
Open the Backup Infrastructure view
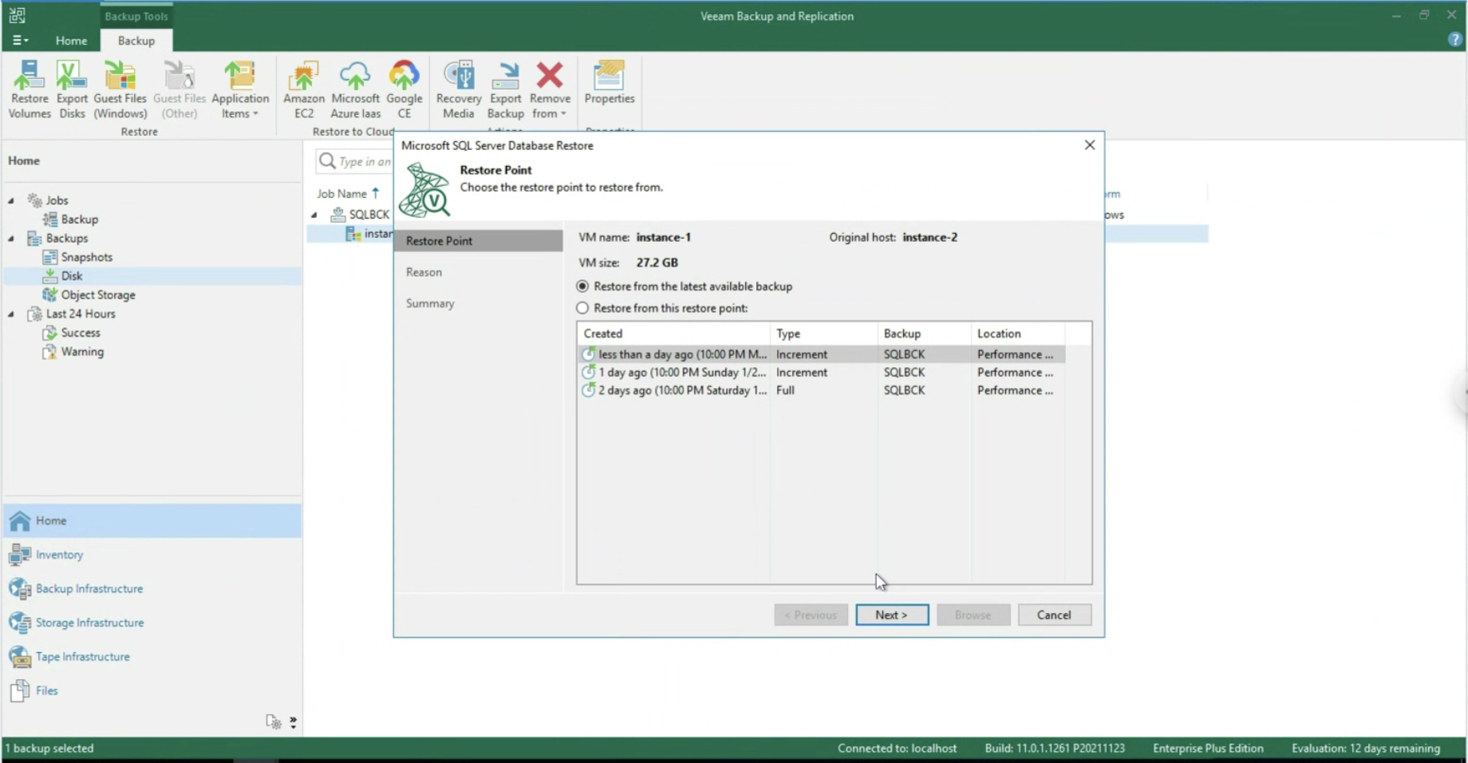152,588
